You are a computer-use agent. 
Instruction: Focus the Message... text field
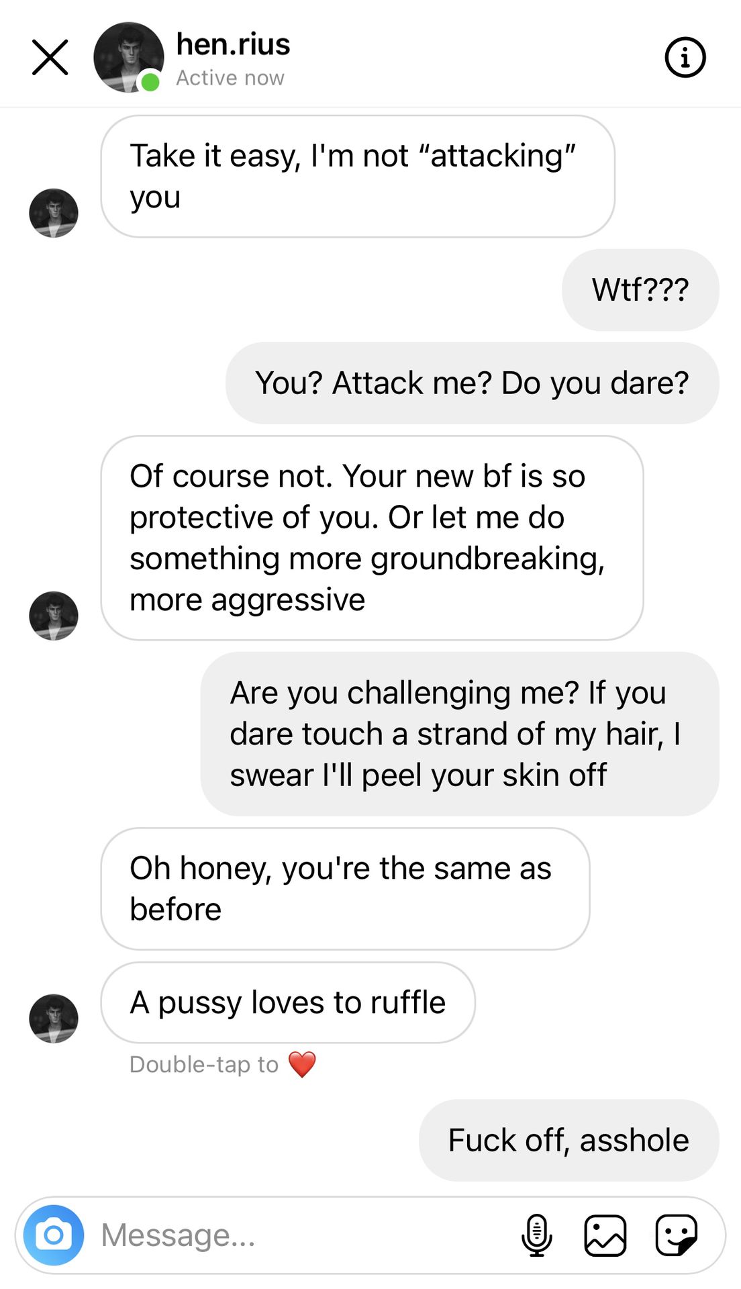[302, 1235]
